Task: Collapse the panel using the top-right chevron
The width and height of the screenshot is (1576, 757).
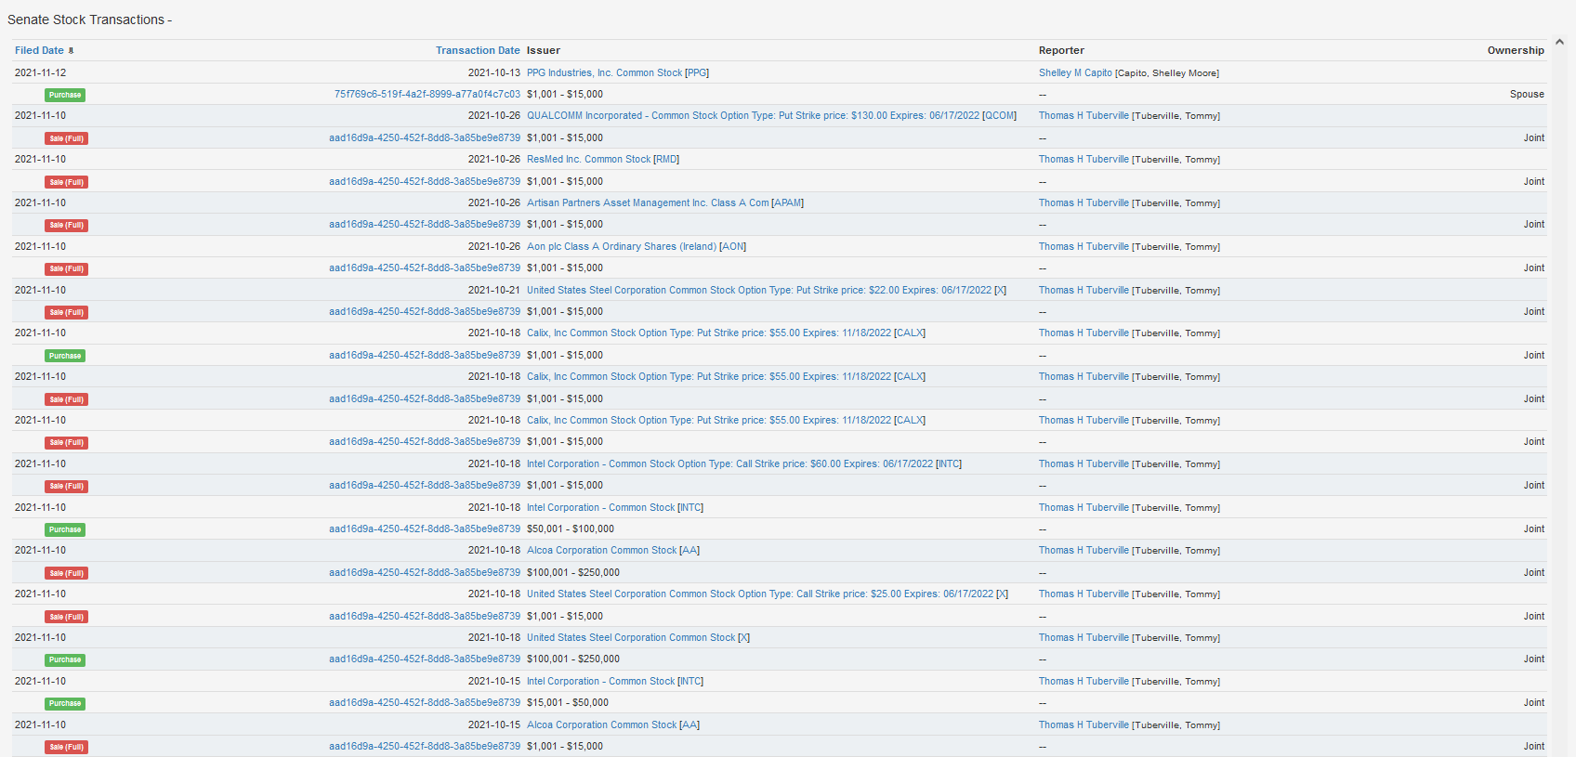Action: [1559, 42]
